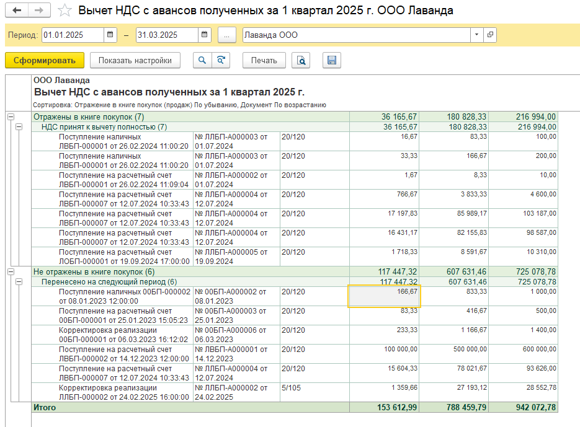Open print preview icon
The image size is (580, 427).
pyautogui.click(x=301, y=60)
